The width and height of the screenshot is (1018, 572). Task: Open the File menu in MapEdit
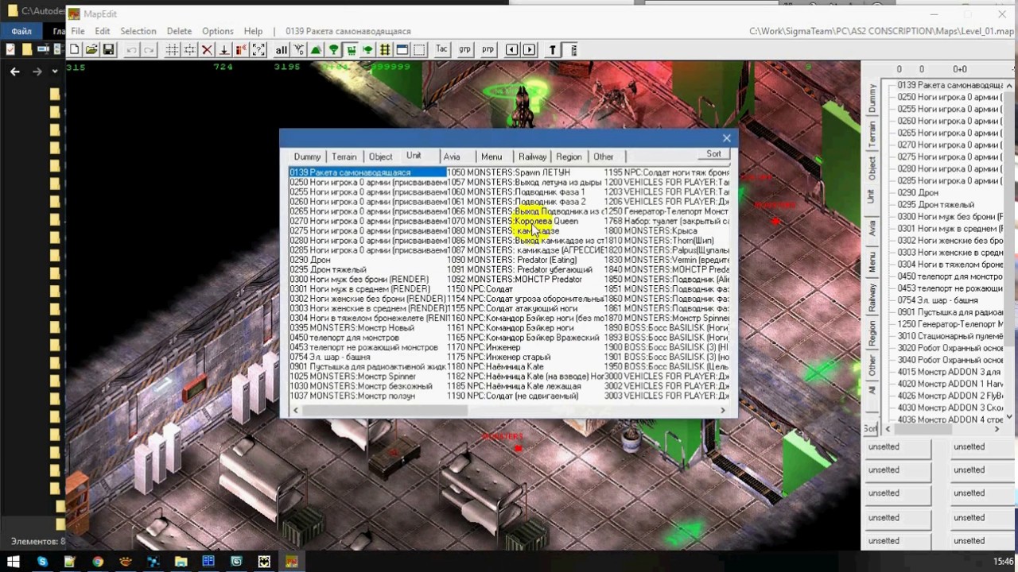[x=78, y=31]
